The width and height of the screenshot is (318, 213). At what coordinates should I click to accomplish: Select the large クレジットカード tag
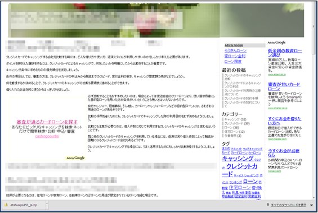tap(240, 170)
